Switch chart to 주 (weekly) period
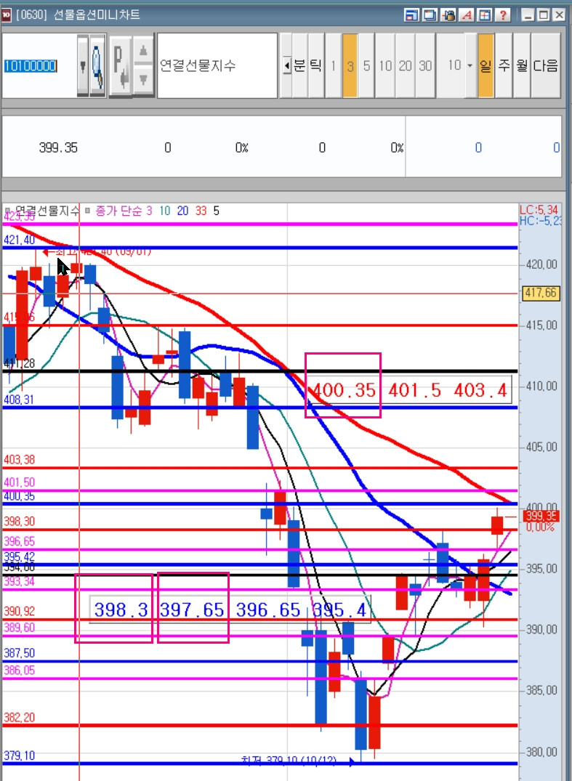Screen dimensions: 572x781 (504, 65)
